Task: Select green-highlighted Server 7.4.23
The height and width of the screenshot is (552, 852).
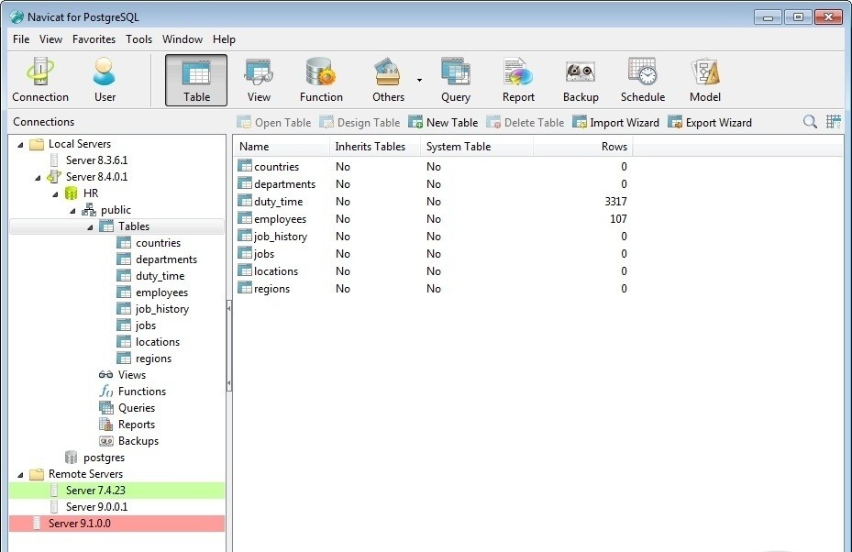Action: point(116,490)
